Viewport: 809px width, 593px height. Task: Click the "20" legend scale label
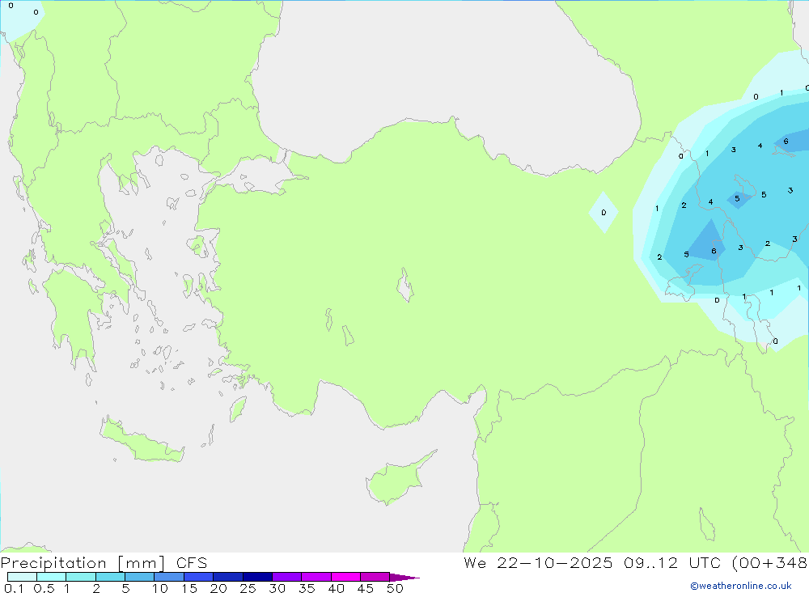218,588
